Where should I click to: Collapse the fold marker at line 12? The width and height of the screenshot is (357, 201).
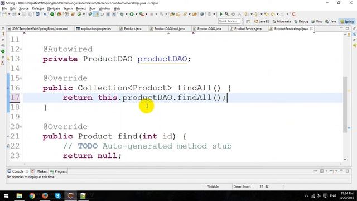21,49
